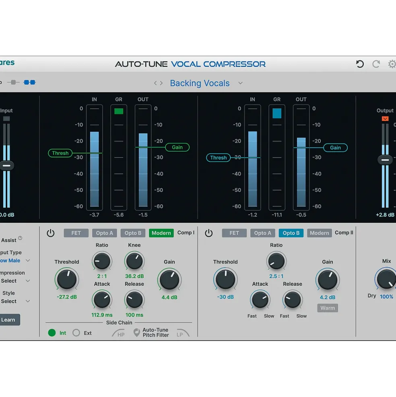Click the green Thresh handle in Comp I meter

[60, 153]
